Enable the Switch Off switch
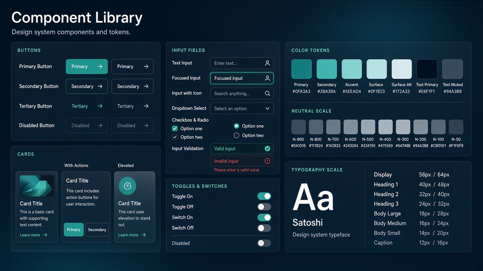Image resolution: width=483 pixels, height=271 pixels. point(264,228)
